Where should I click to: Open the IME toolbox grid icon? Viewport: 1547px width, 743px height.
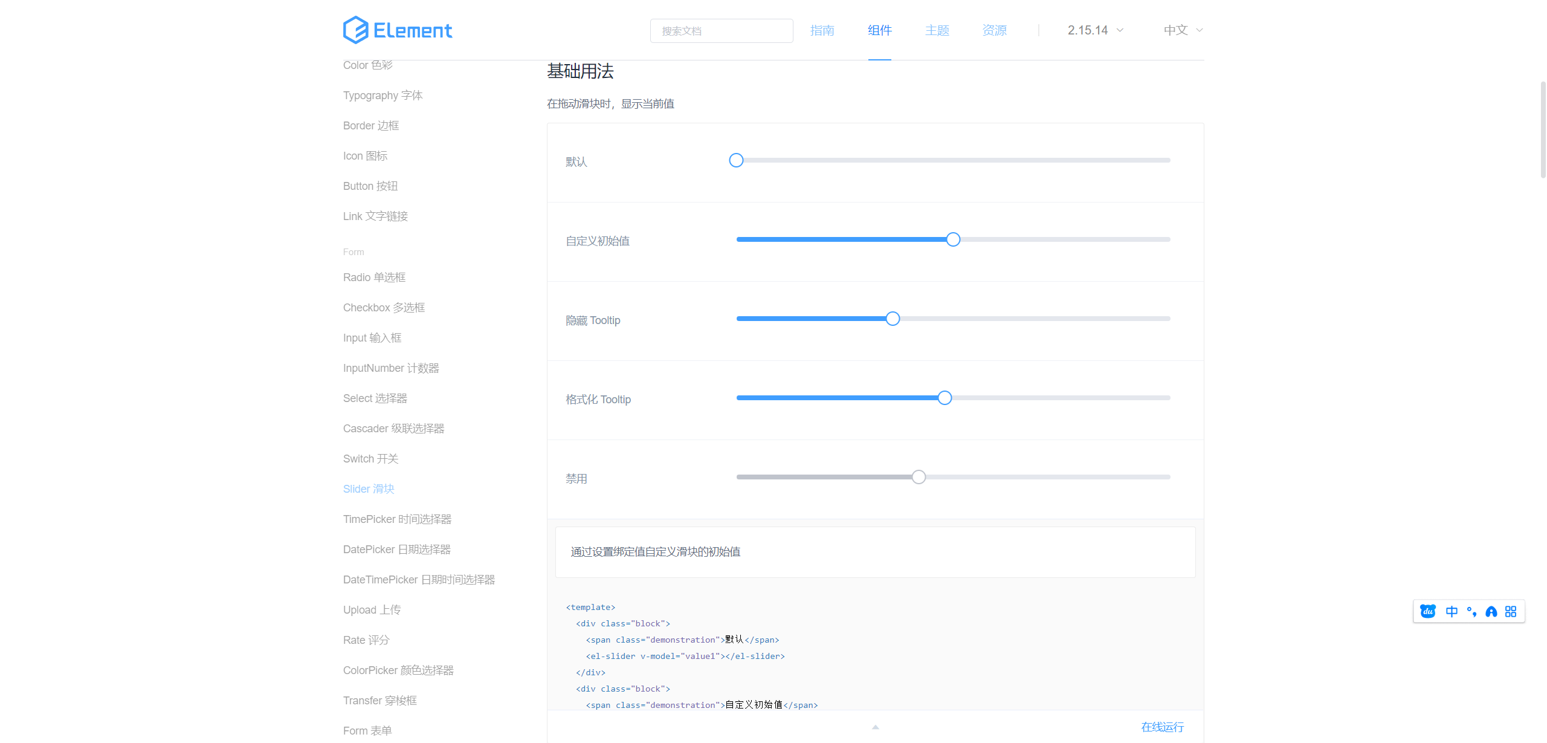(1511, 611)
